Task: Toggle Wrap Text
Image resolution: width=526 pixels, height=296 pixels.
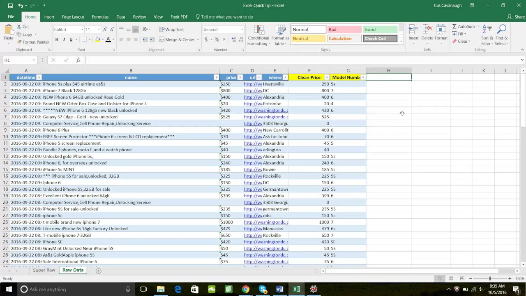Action: [x=172, y=30]
